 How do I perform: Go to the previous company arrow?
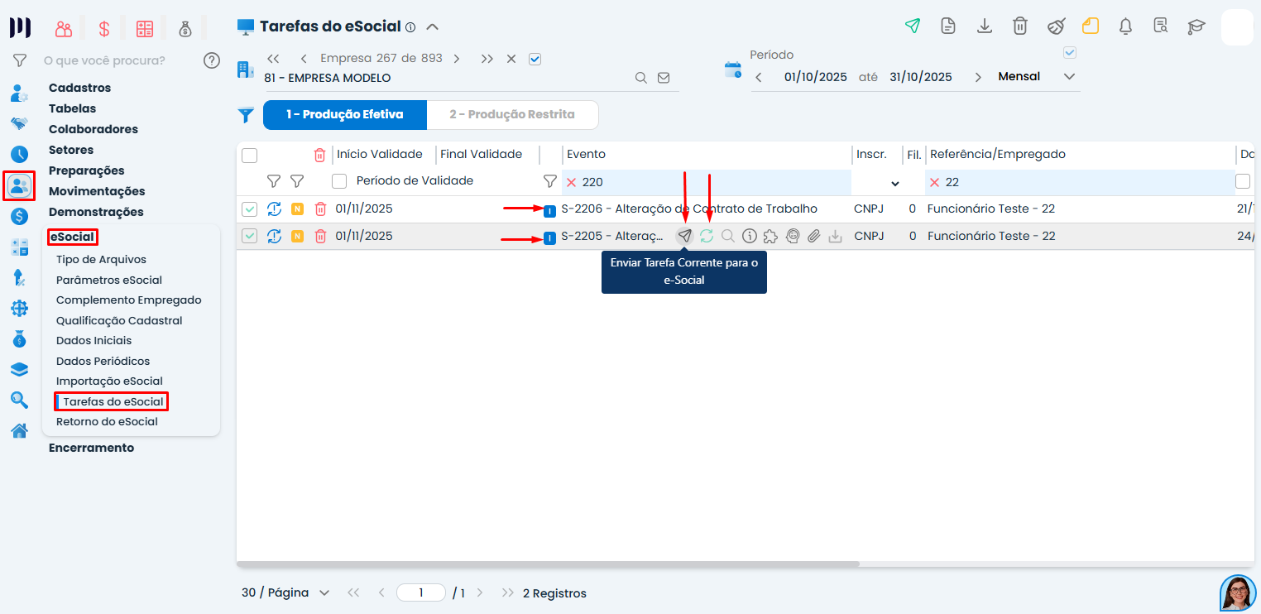[x=304, y=59]
